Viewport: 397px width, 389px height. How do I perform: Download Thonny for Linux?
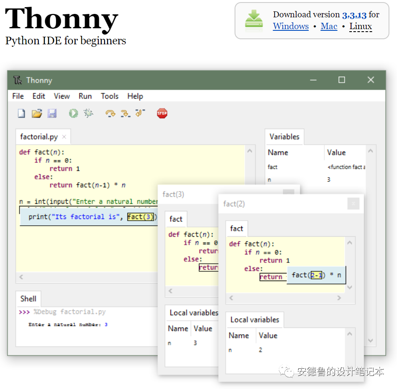[361, 26]
